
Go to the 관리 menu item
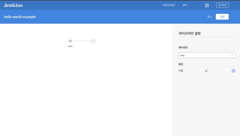tap(185, 5)
